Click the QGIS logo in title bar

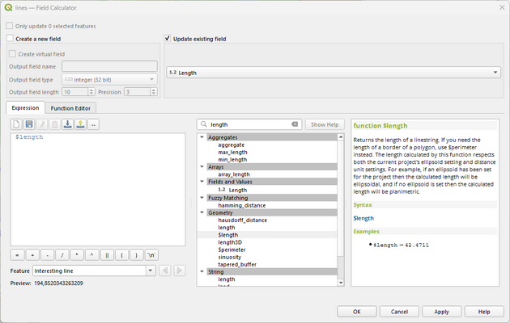(8, 7)
